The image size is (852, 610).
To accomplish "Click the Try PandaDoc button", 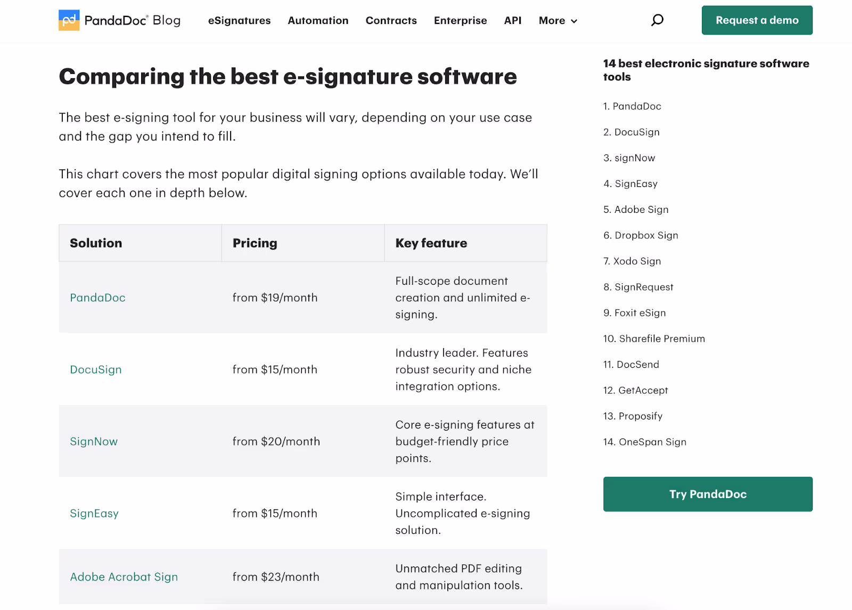I will [x=708, y=494].
